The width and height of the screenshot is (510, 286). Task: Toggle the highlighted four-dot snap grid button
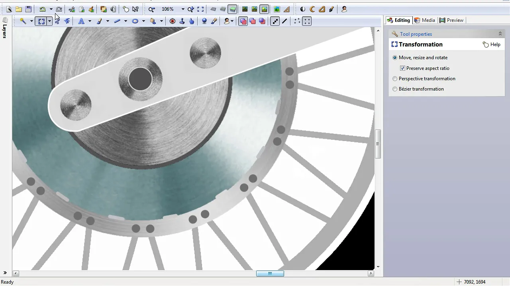[307, 21]
